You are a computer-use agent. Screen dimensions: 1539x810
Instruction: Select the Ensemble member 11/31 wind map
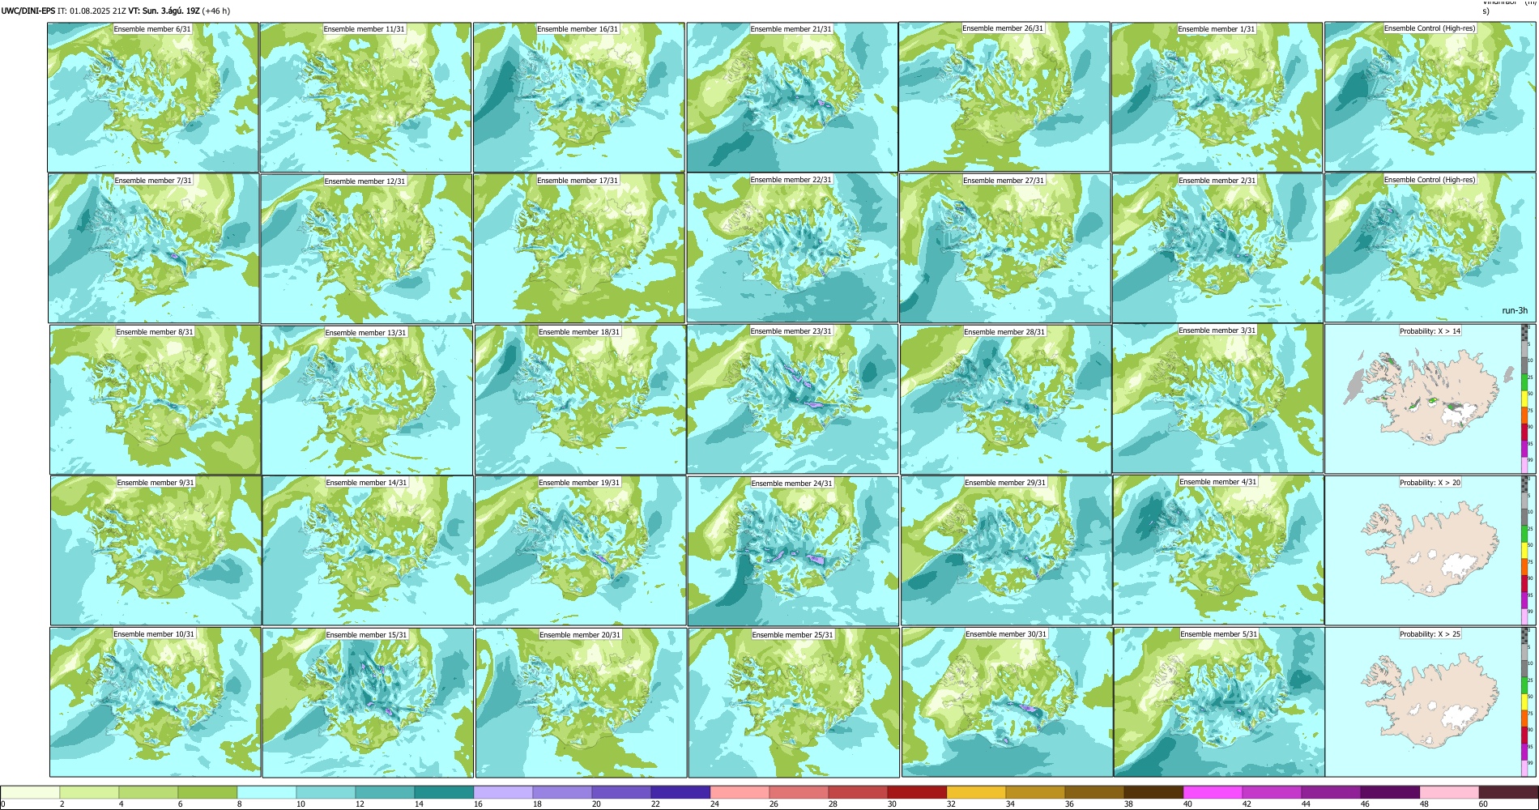point(365,96)
